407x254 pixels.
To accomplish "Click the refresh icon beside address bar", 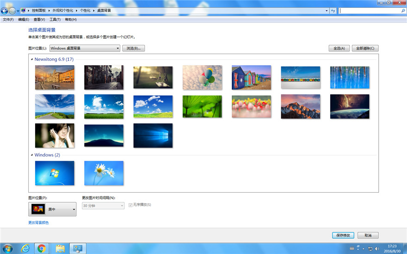I will coord(333,11).
